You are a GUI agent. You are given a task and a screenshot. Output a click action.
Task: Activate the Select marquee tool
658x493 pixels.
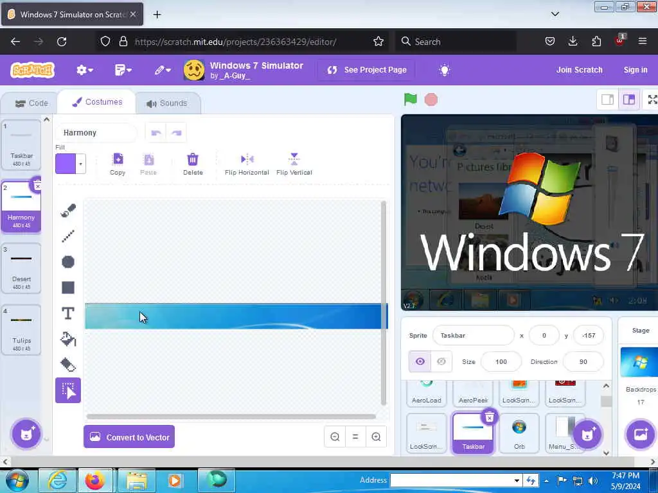click(x=68, y=390)
